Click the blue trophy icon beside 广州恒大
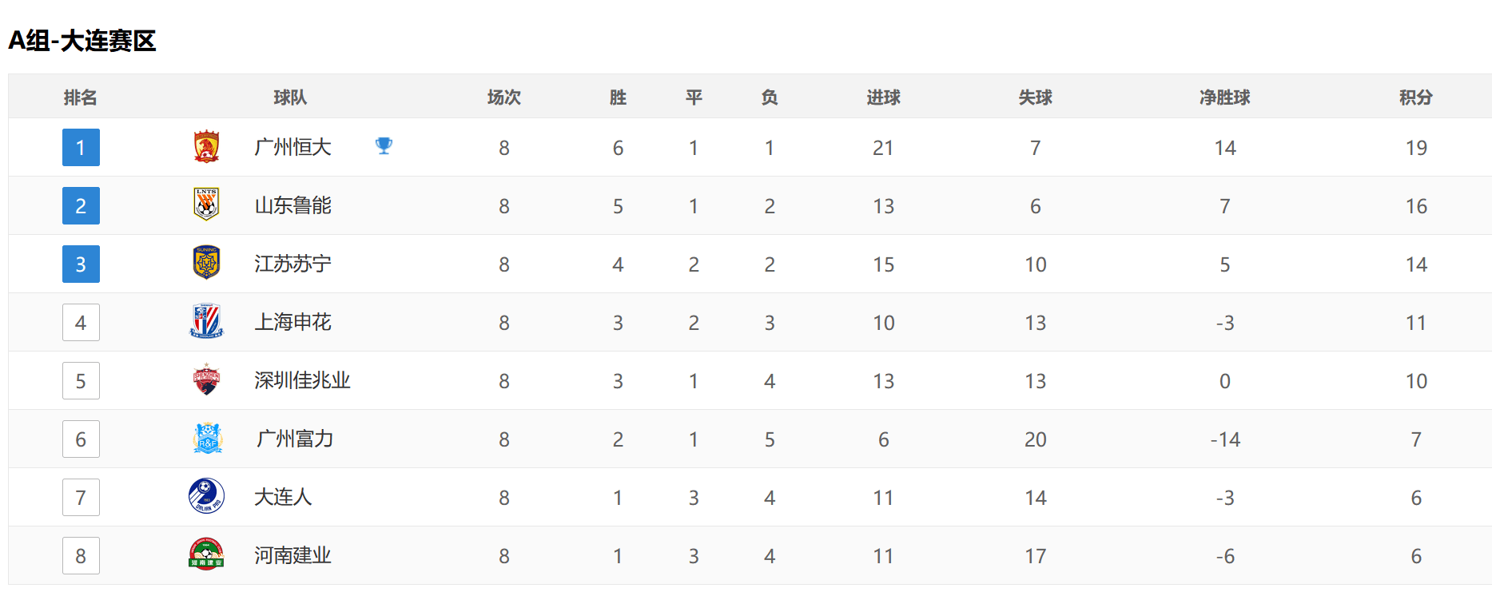This screenshot has width=1492, height=592. [x=384, y=145]
